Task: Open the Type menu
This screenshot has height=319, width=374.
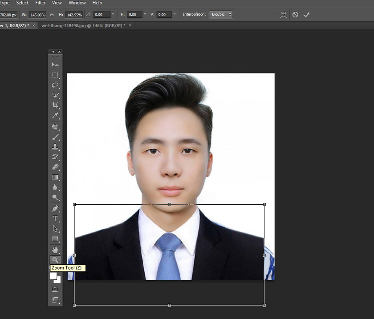Action: (5, 3)
